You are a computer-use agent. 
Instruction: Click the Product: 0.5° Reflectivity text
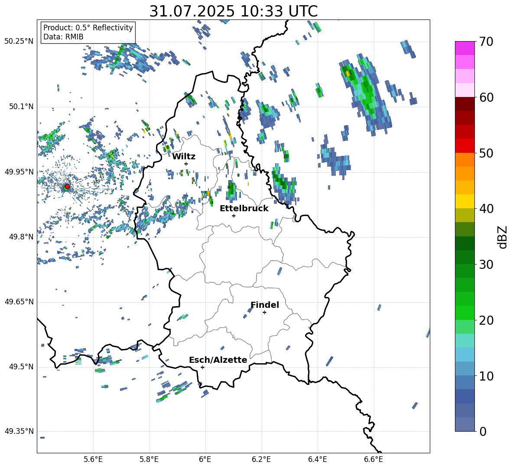[x=88, y=27]
